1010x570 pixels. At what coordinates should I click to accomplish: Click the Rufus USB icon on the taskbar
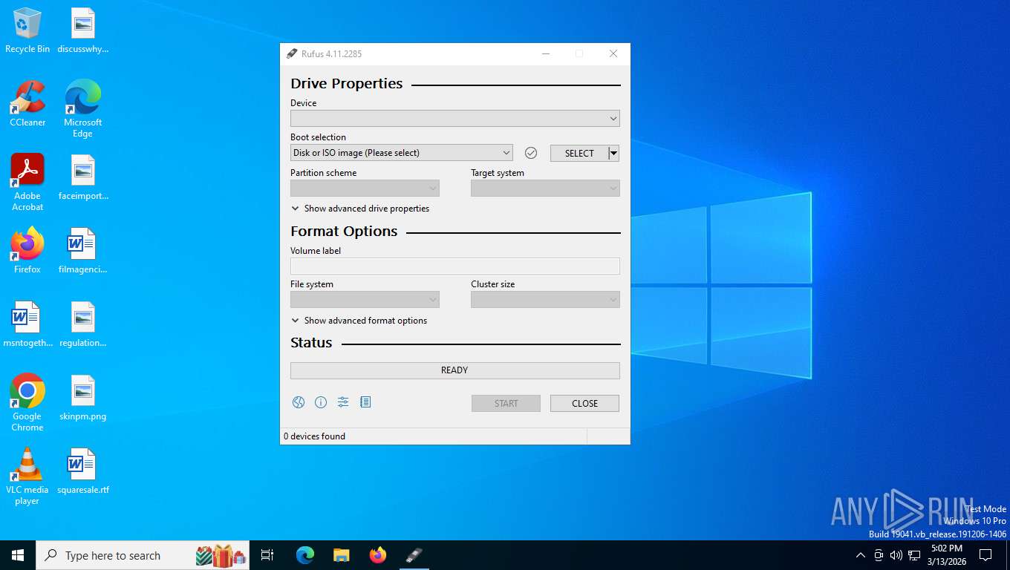point(414,555)
